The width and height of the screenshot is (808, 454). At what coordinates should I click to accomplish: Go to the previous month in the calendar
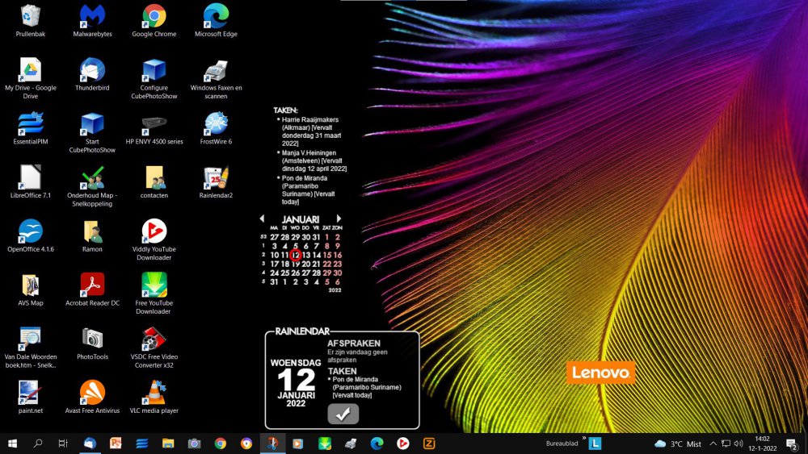(262, 219)
